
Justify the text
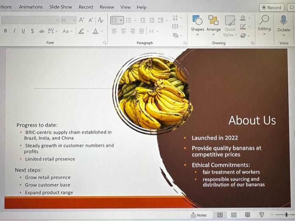(x=142, y=31)
